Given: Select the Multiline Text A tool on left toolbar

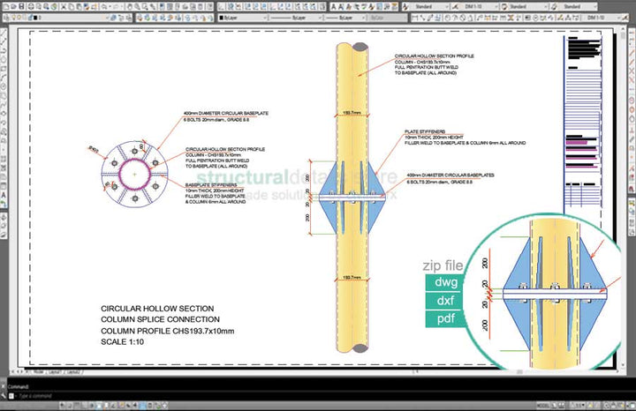Looking at the screenshot, I should [4, 196].
